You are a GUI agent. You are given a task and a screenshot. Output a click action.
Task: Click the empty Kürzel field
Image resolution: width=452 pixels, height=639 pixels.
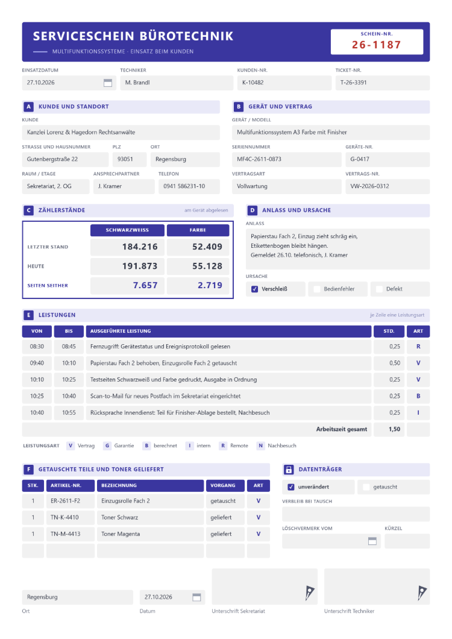[407, 541]
